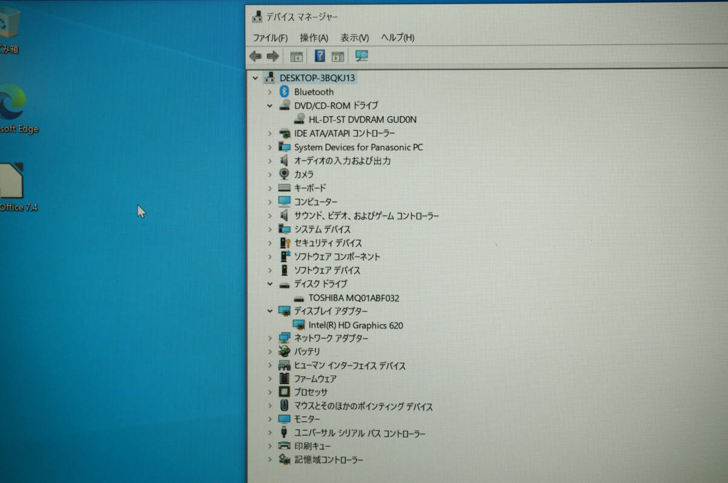
Task: Open the 表示(V) menu
Action: (x=354, y=38)
